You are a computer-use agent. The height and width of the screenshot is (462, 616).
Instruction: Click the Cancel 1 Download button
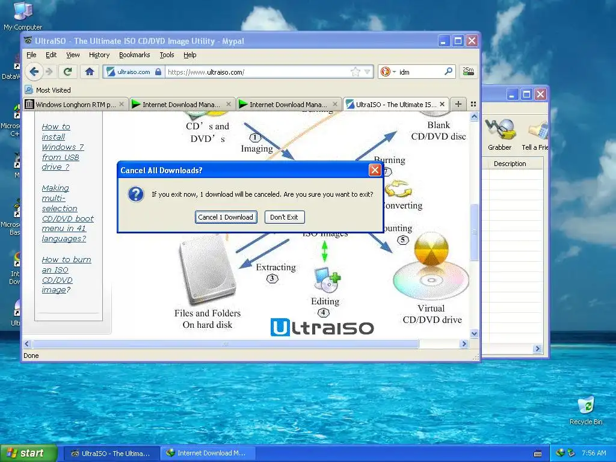point(226,217)
